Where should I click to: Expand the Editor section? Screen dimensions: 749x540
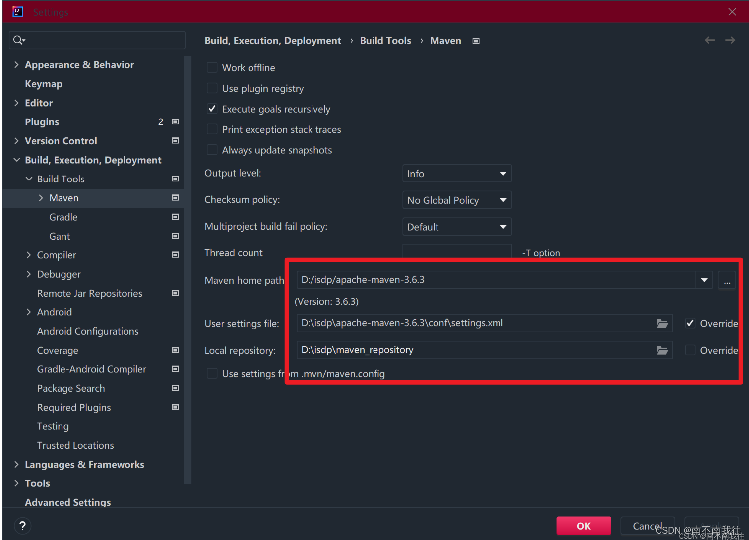tap(16, 103)
